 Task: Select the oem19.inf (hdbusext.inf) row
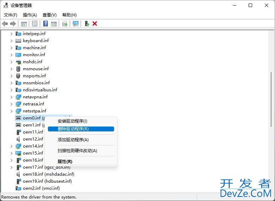pos(47,181)
